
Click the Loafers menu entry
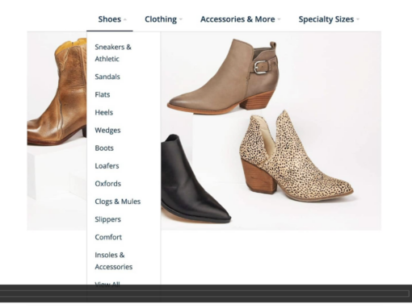pos(107,166)
